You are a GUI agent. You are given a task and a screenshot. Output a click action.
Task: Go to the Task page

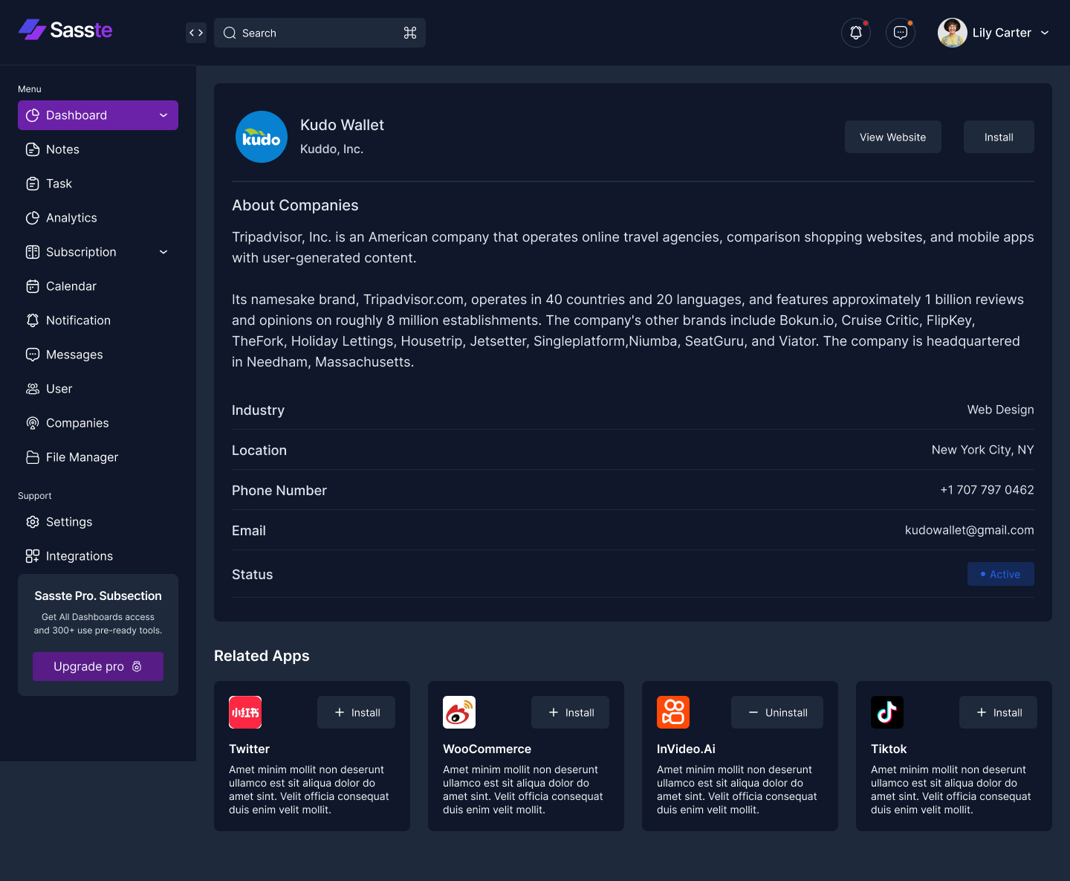click(98, 184)
